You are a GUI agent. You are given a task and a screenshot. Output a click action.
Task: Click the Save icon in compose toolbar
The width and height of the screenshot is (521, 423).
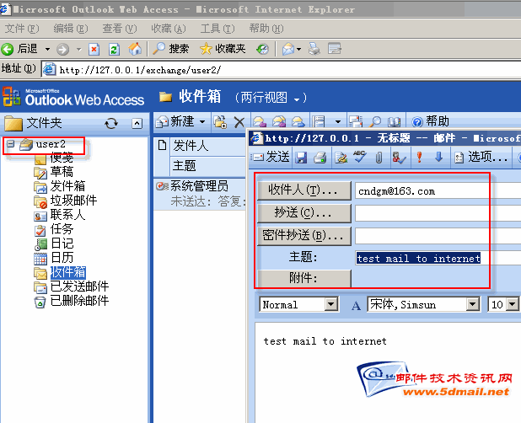302,157
